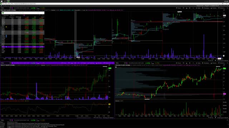Image resolution: width=229 pixels, height=128 pixels.
Task: Open Drawing set: Default in top chart
Action: pos(222,60)
